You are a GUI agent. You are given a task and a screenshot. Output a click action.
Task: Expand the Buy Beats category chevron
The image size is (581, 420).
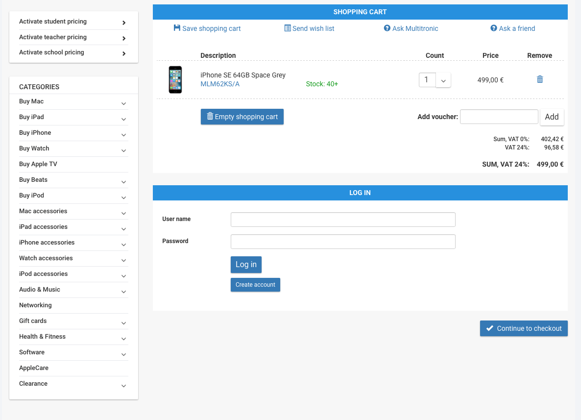pos(124,182)
